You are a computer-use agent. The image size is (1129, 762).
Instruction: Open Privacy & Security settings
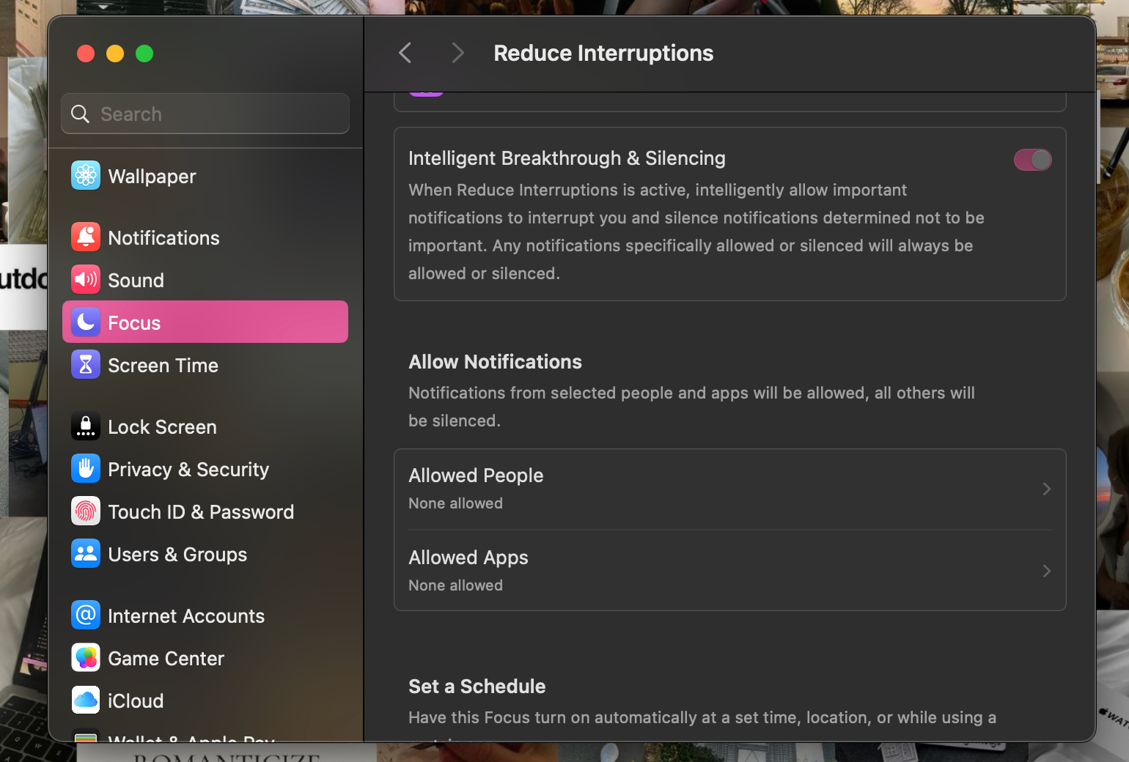point(205,469)
